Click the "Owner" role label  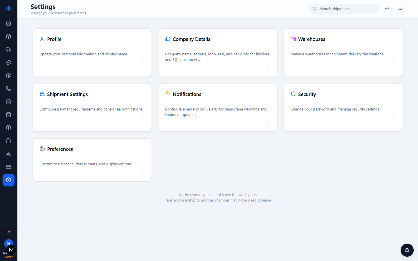click(x=8, y=257)
